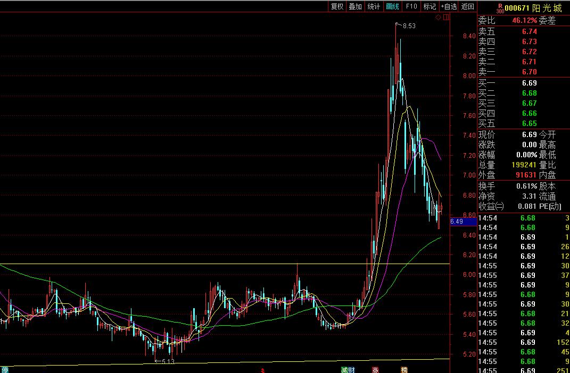The image size is (570, 373).
Task: Click the 停 marker at chart bottom
Action: 5,369
